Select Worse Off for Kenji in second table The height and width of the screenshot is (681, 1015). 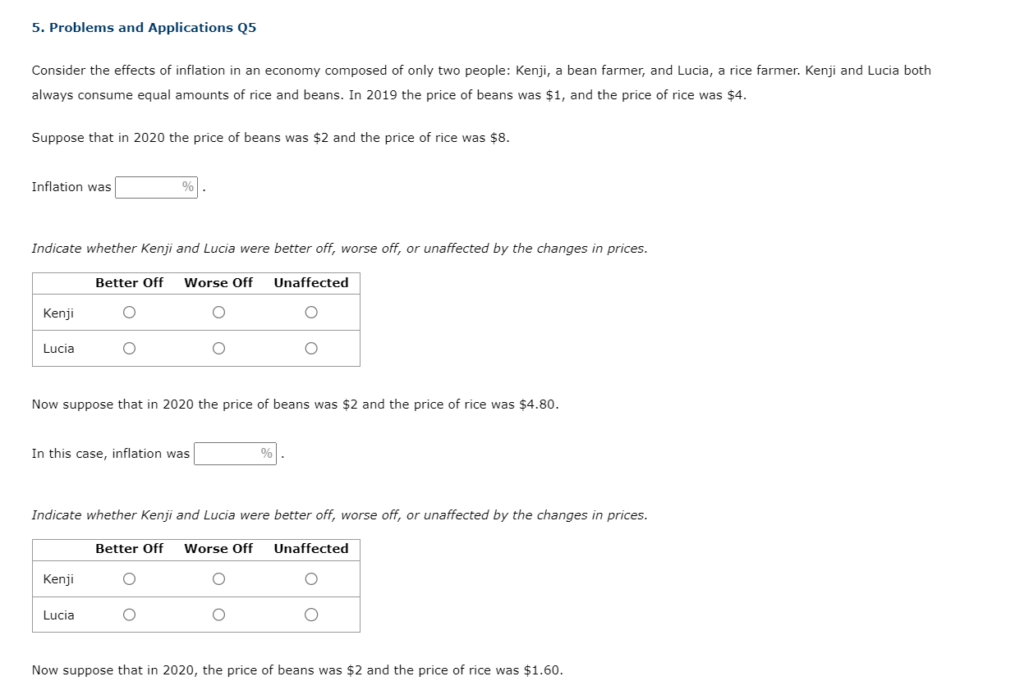(218, 578)
